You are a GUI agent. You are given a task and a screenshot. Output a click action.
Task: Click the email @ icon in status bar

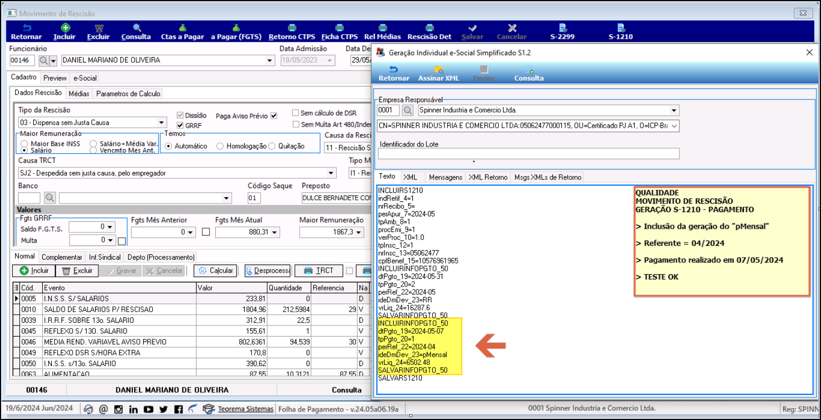104,409
